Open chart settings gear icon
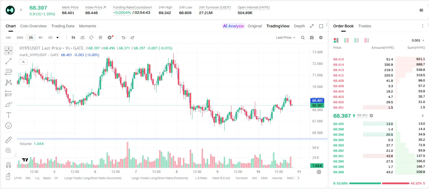Screen dimensions: 429x189 tap(321, 38)
